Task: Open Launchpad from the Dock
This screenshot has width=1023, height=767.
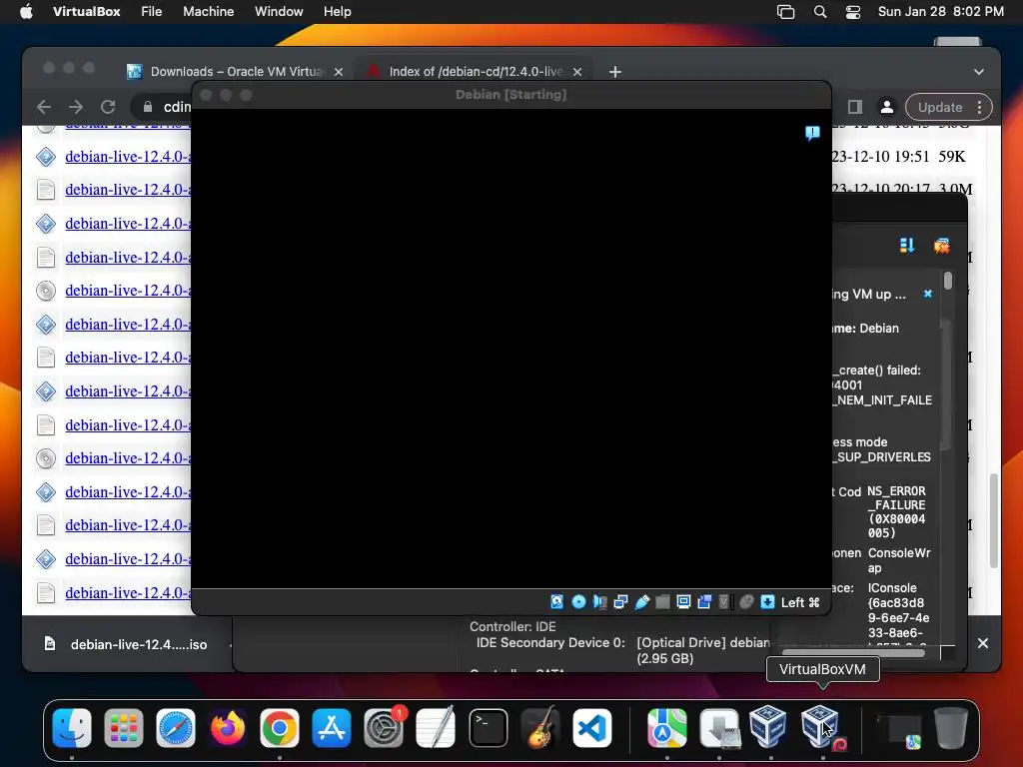Action: [x=123, y=728]
